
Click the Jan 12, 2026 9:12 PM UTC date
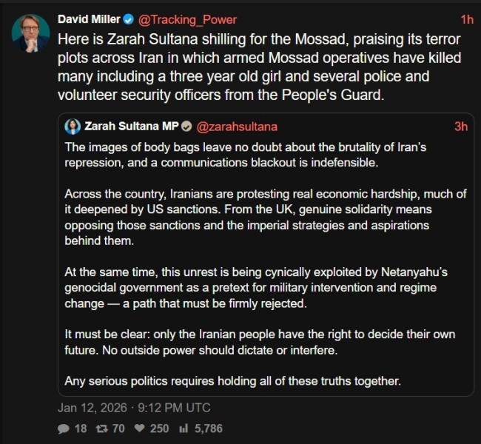[x=134, y=408]
